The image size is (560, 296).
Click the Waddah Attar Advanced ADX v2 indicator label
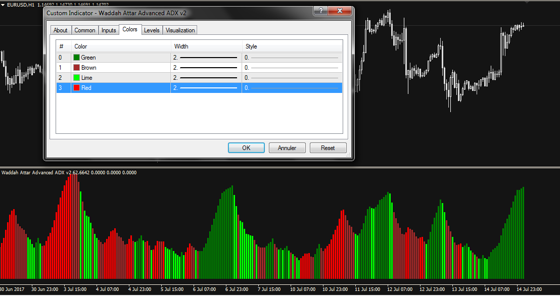(x=36, y=172)
